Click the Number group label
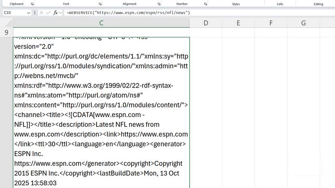Screen dimensions: 335x188 click(182, 4)
